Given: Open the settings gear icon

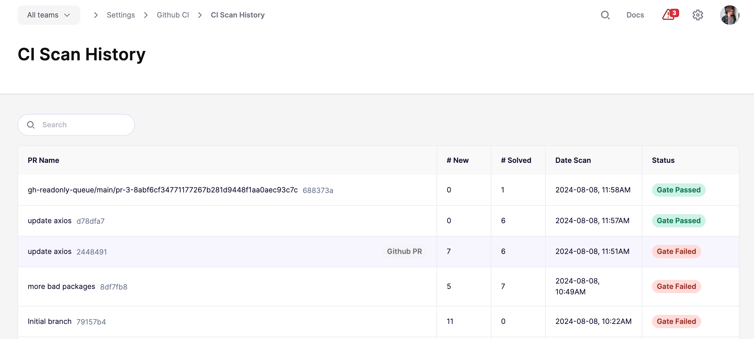Looking at the screenshot, I should tap(698, 15).
